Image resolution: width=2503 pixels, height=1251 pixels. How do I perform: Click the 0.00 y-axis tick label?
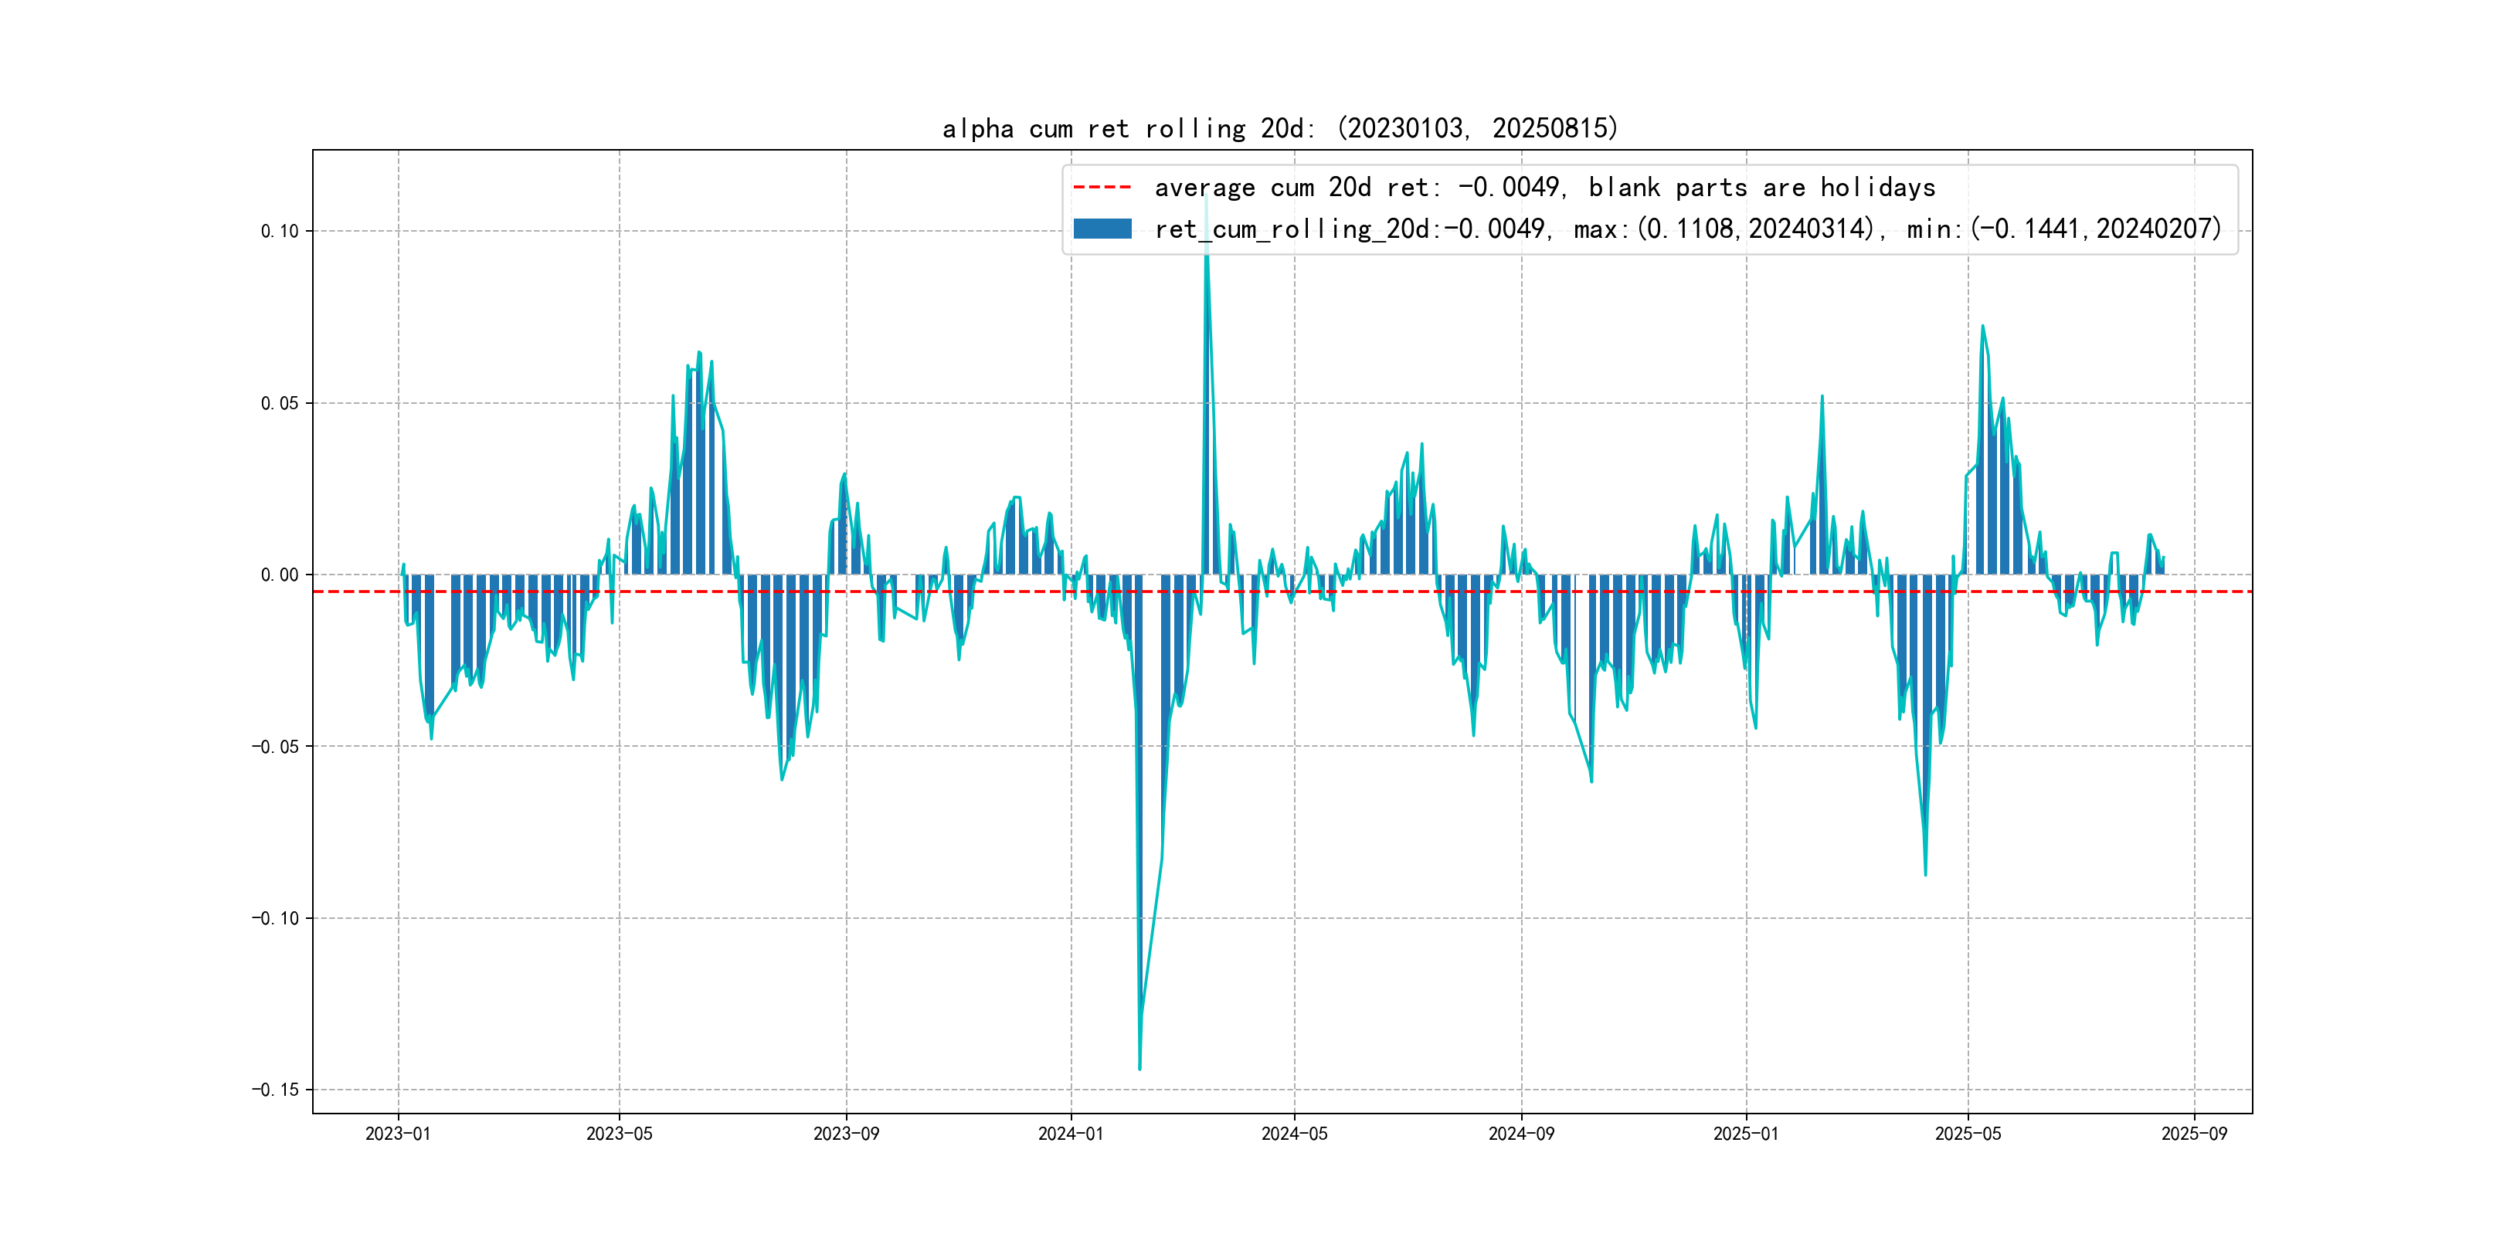[280, 575]
